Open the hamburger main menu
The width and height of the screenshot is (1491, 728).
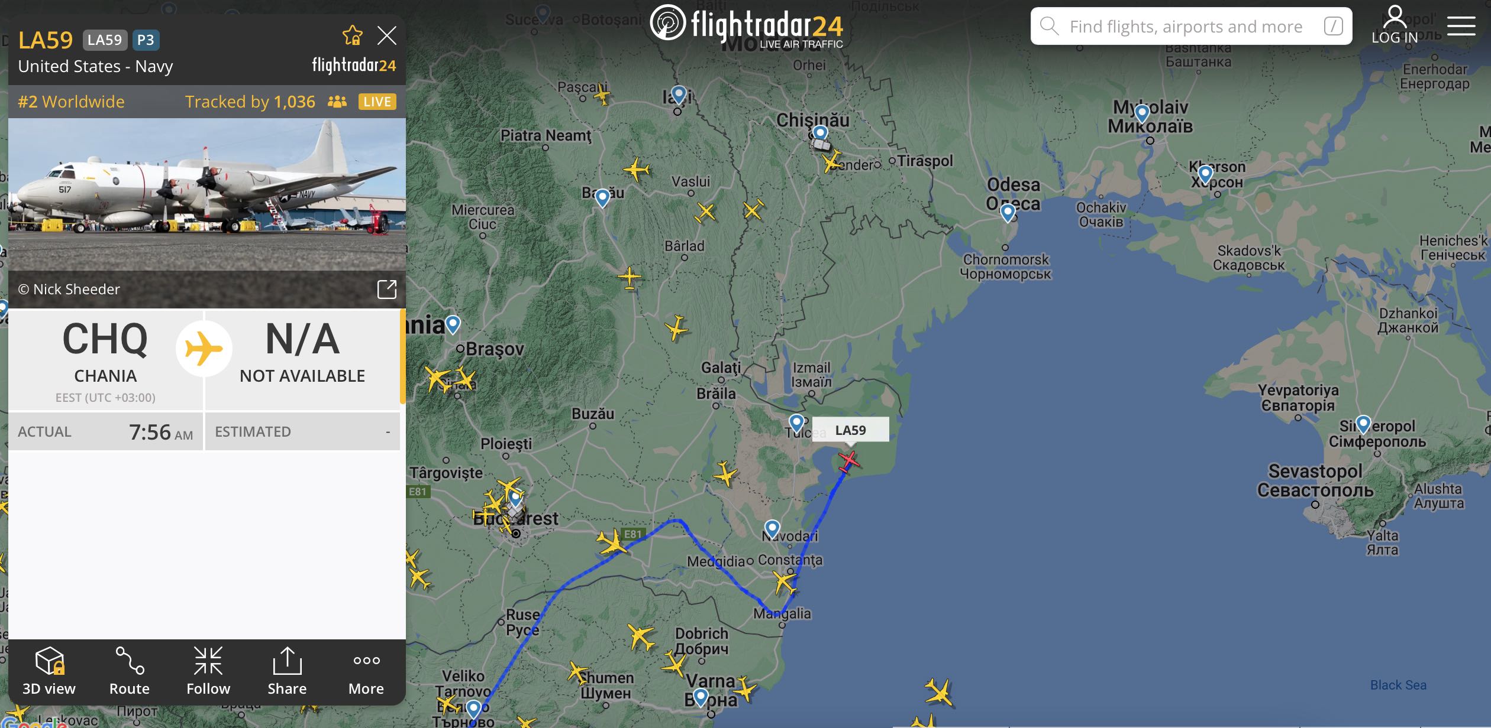tap(1461, 25)
